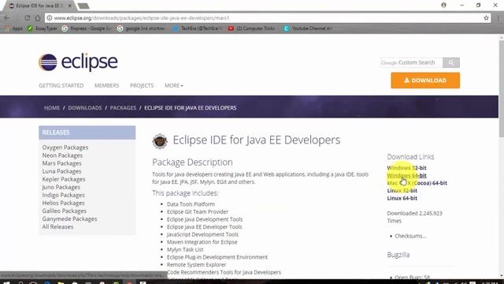Click the 'Remote System Explorer' list item
Viewport: 504px width, 284px height.
click(196, 265)
